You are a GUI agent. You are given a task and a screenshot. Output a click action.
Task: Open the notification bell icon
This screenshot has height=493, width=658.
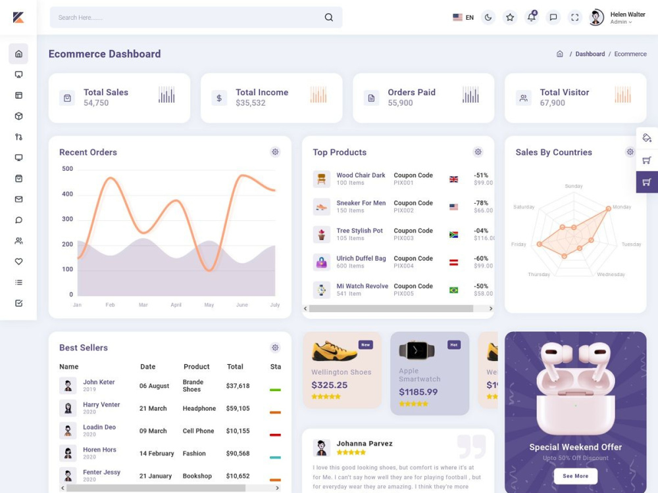(532, 17)
